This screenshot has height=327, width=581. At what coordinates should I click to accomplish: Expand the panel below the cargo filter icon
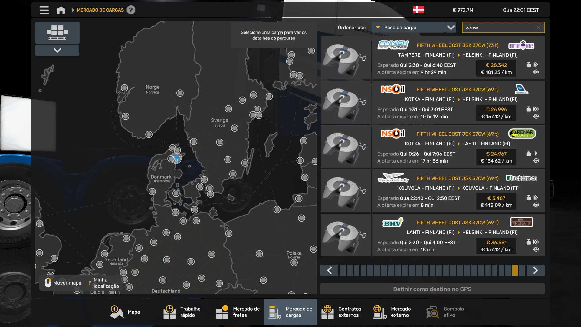(x=57, y=50)
